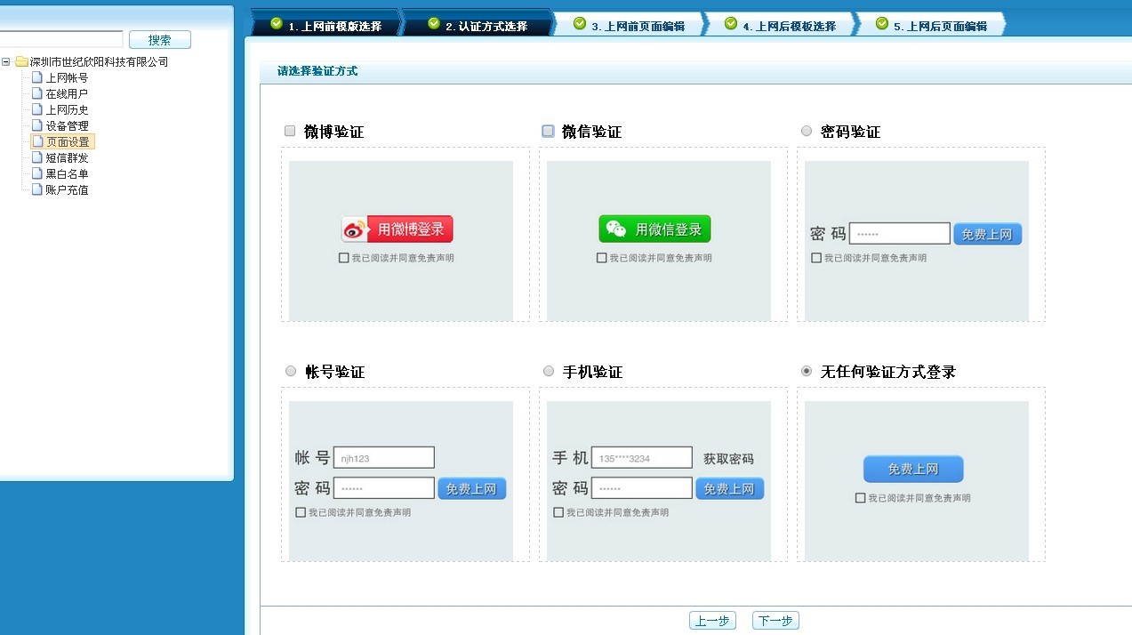
Task: Open the 在线用户 tree item
Action: coord(67,93)
